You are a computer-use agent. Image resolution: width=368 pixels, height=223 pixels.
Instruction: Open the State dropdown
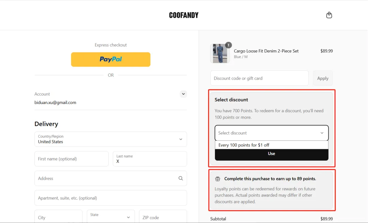click(x=110, y=217)
